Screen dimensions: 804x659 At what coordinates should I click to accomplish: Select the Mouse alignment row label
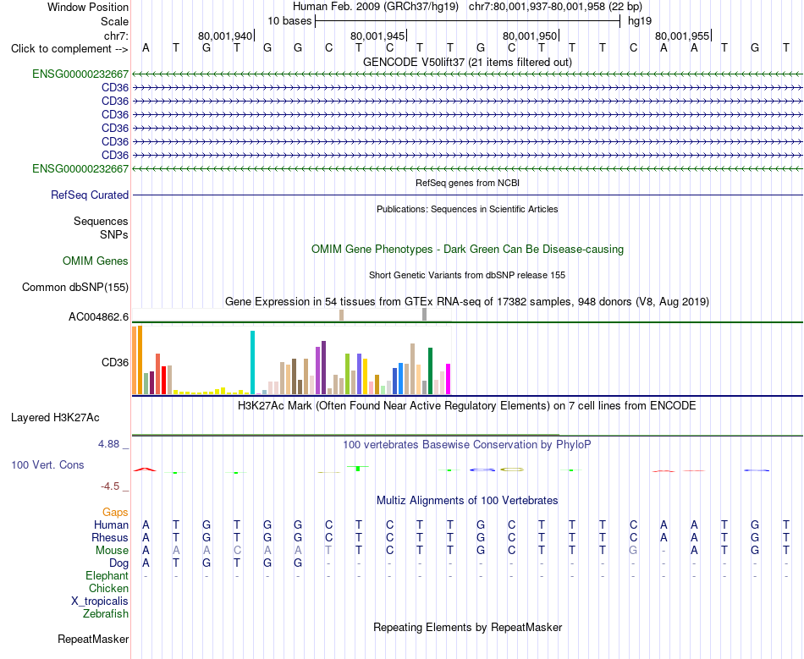[112, 551]
